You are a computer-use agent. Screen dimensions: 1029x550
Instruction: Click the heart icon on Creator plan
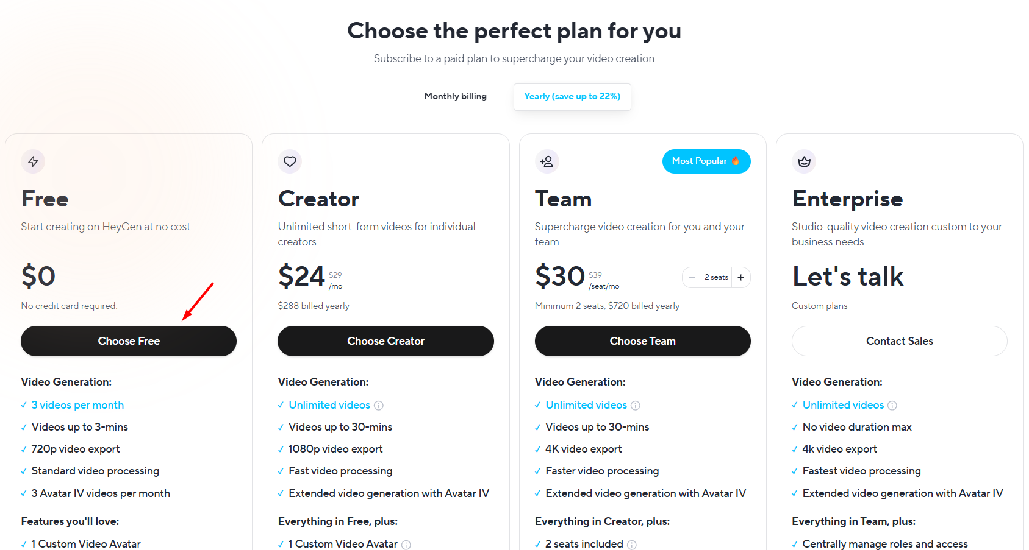pos(290,161)
